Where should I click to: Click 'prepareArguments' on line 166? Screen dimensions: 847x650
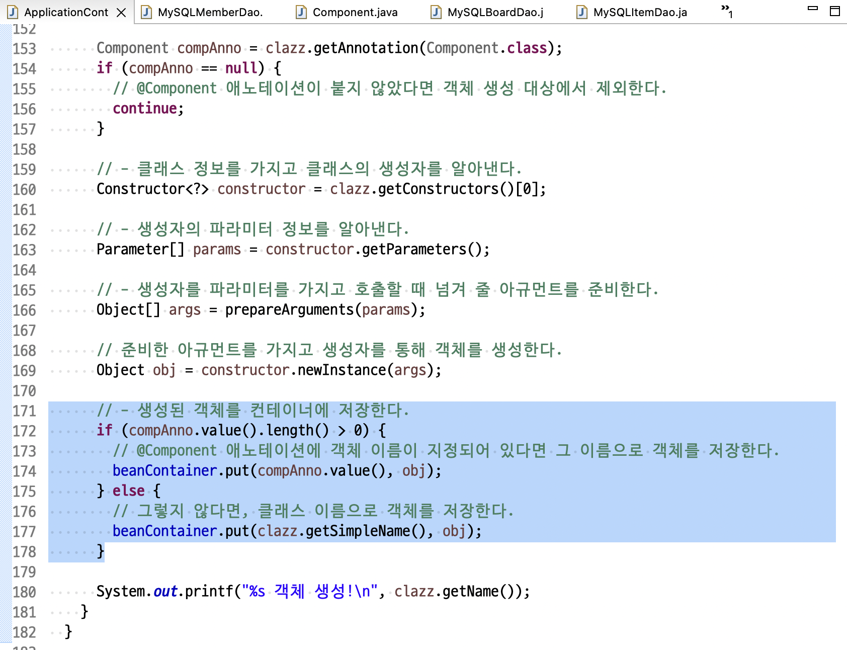(290, 310)
